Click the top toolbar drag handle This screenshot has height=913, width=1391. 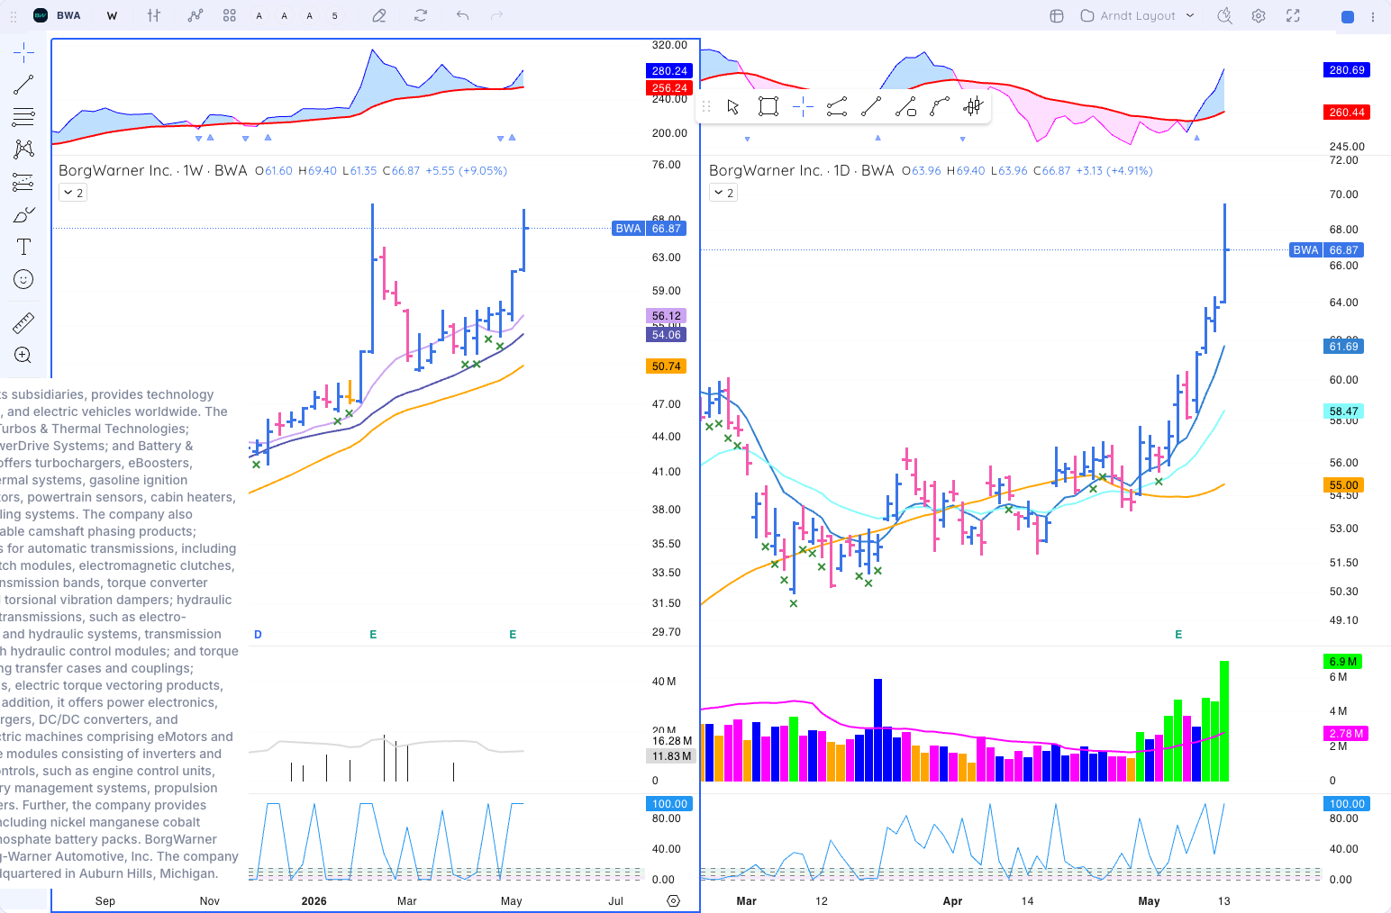(14, 15)
